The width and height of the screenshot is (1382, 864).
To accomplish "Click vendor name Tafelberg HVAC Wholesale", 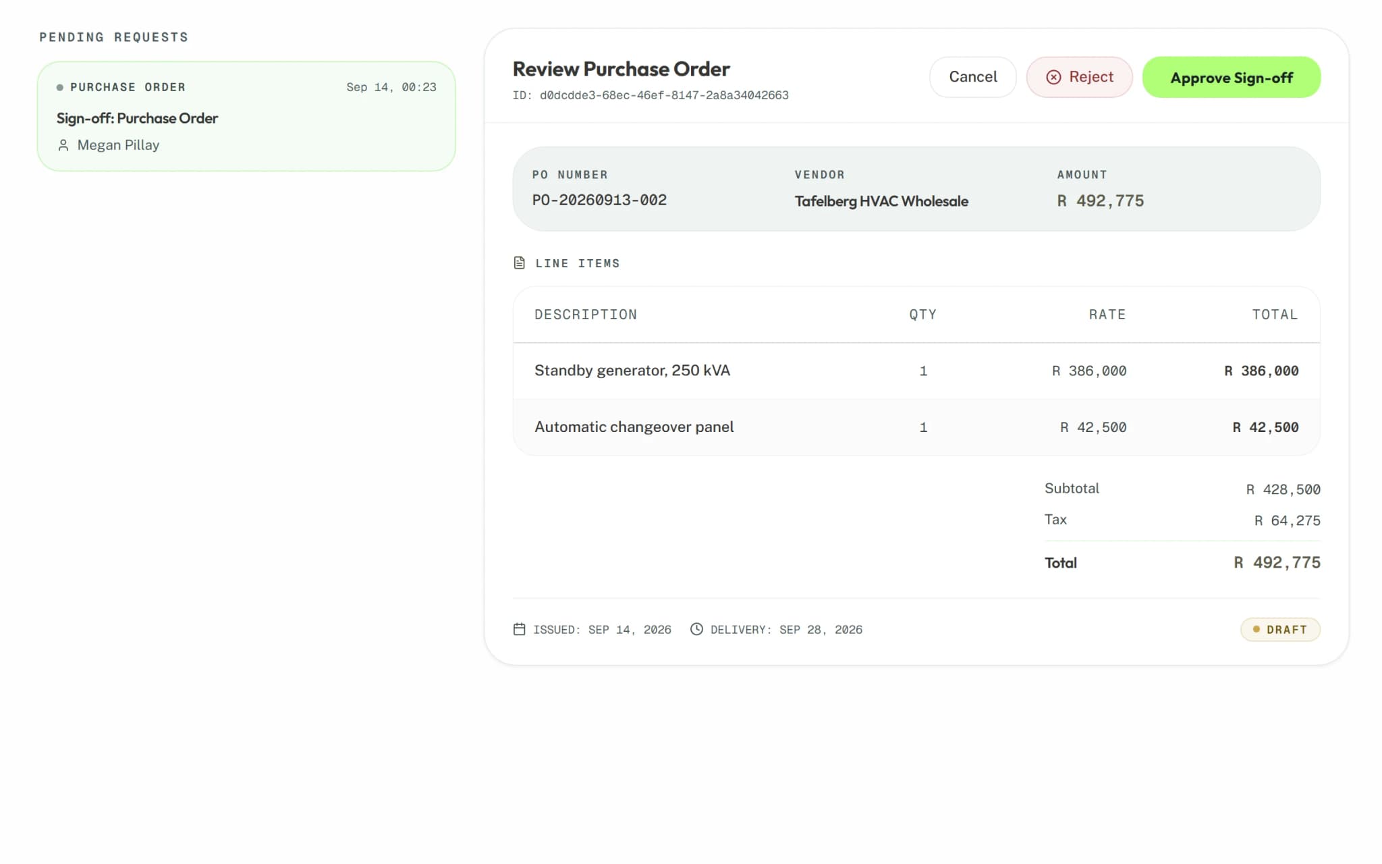I will click(881, 201).
